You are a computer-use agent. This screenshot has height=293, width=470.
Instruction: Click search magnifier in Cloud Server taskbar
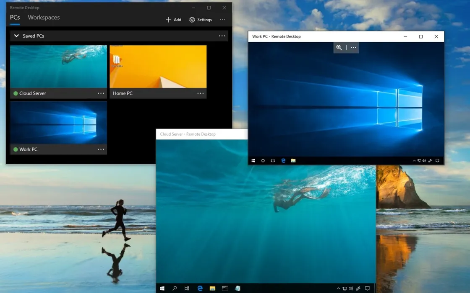(175, 288)
